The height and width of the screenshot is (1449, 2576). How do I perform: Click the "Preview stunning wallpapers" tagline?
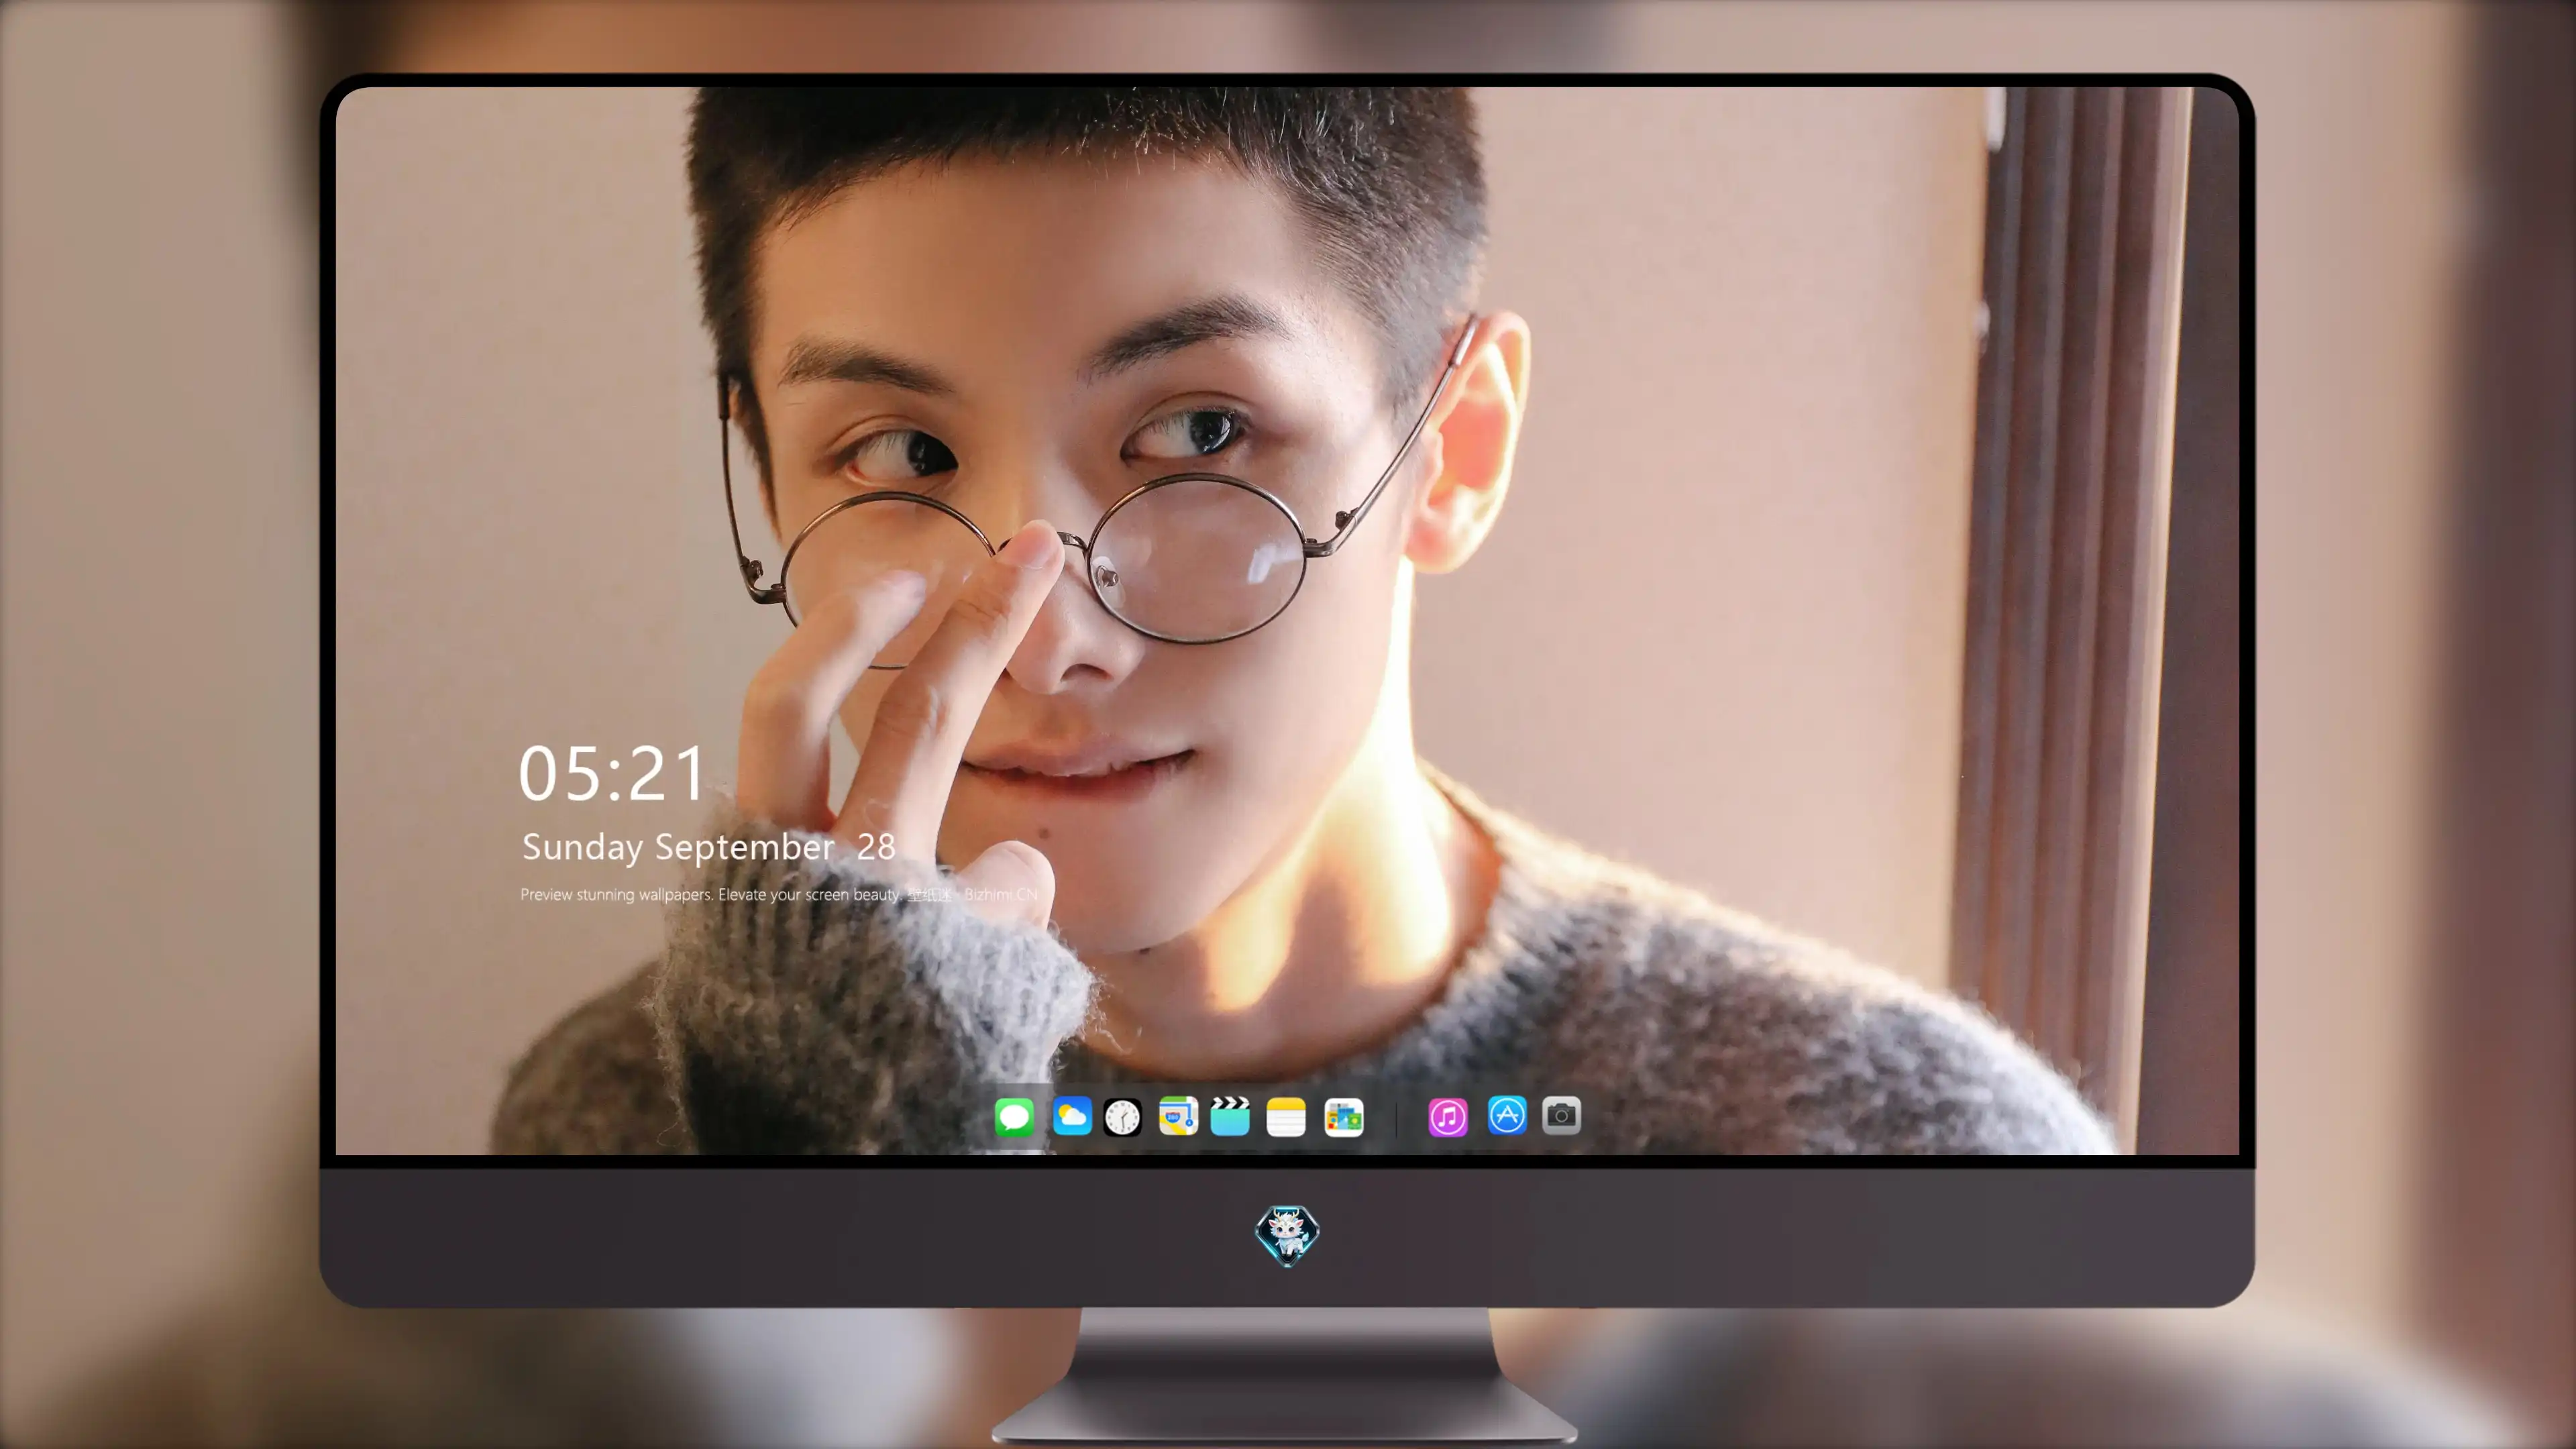(x=778, y=894)
